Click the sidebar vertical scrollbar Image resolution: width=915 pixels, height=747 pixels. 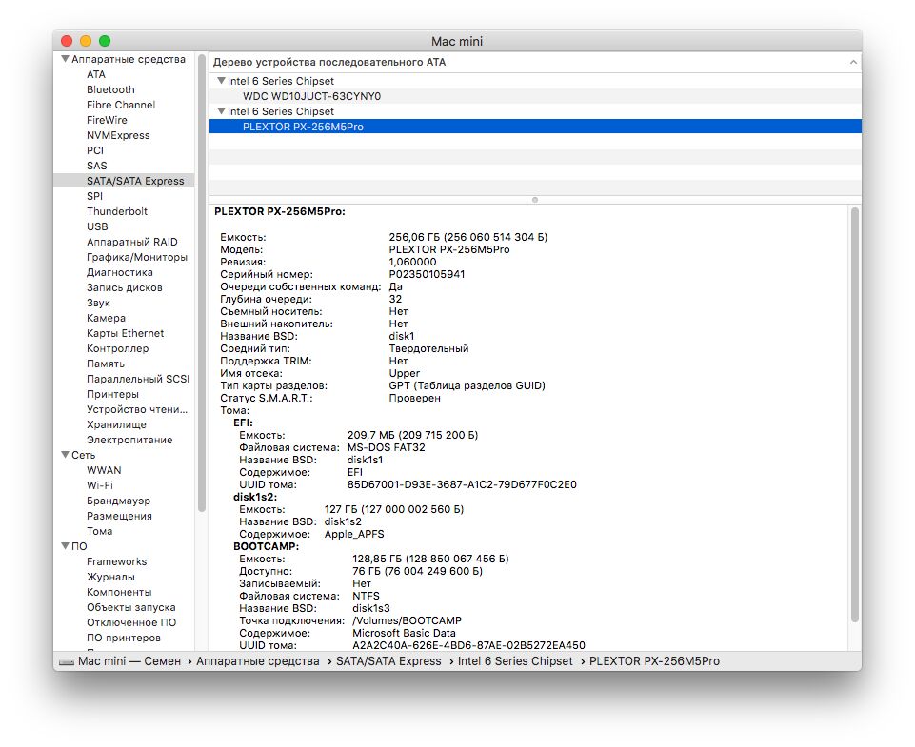202,284
